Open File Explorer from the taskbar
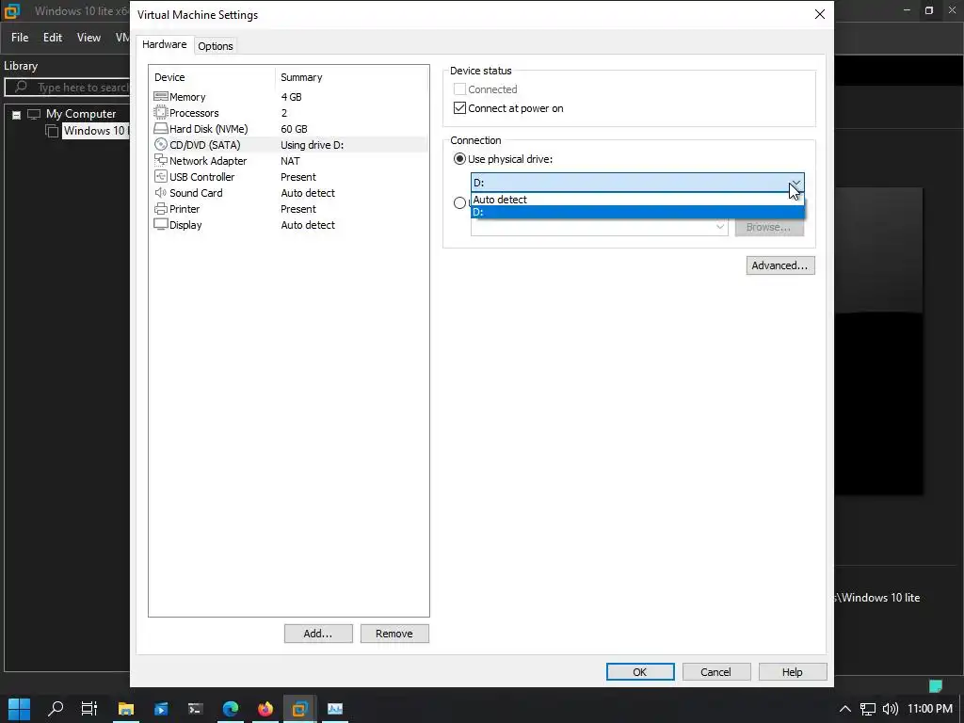The height and width of the screenshot is (723, 964). pyautogui.click(x=126, y=708)
